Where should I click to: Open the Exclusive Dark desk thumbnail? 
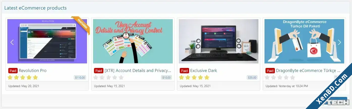[219, 41]
